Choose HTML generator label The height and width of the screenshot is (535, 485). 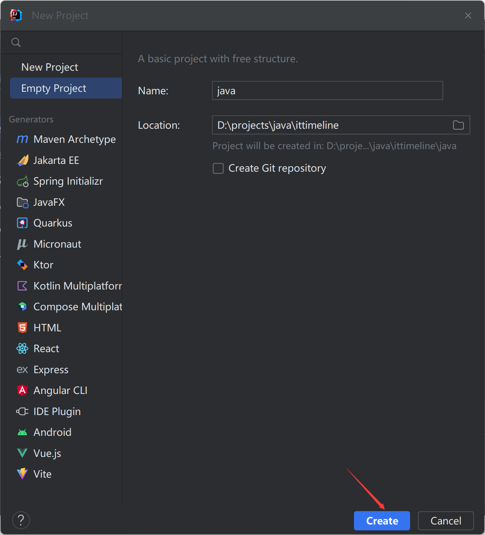click(47, 328)
